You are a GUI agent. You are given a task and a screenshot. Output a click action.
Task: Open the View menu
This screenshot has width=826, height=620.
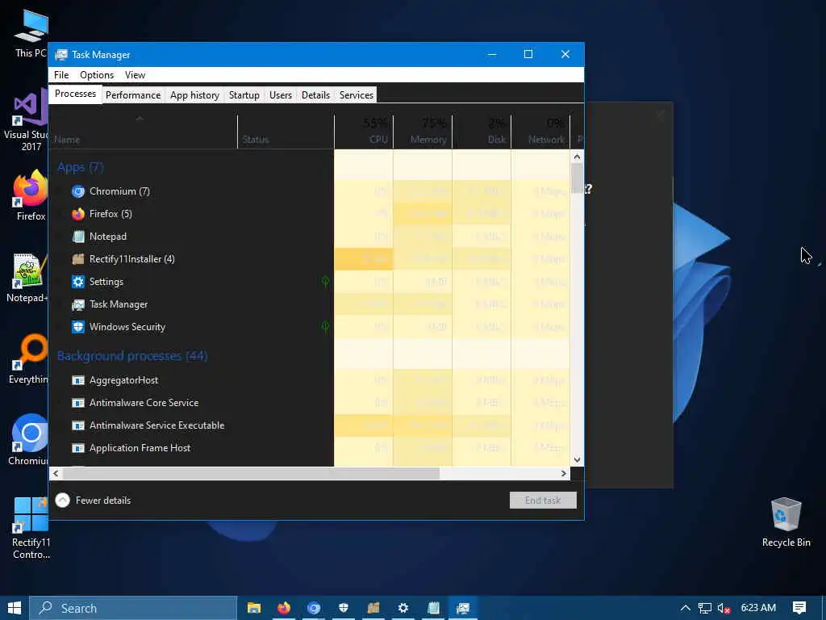[x=135, y=75]
